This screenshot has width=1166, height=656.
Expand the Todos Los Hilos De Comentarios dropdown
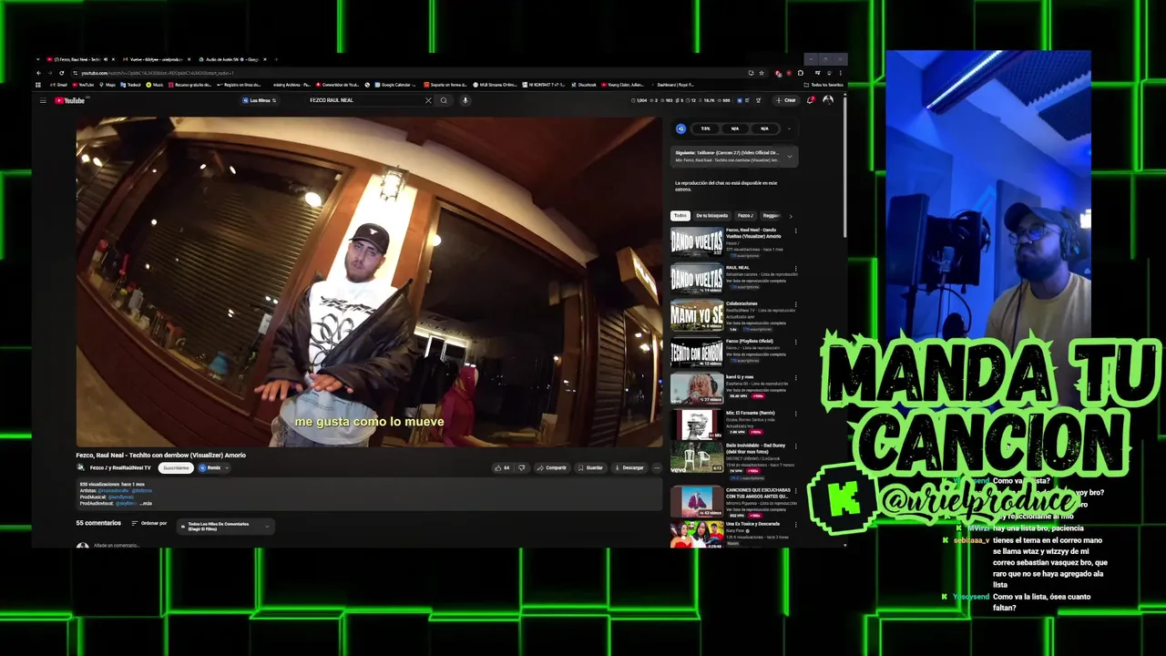[225, 526]
